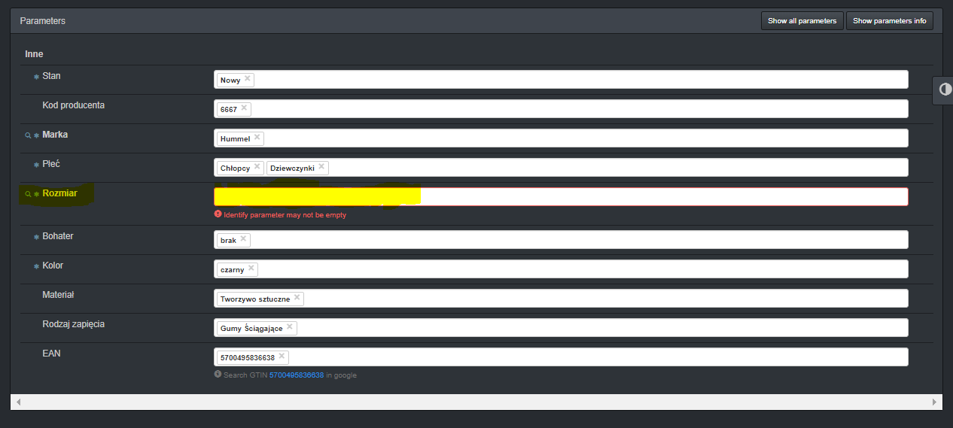The image size is (953, 428).
Task: Click the search icon beside Rozmiar
Action: click(x=28, y=194)
